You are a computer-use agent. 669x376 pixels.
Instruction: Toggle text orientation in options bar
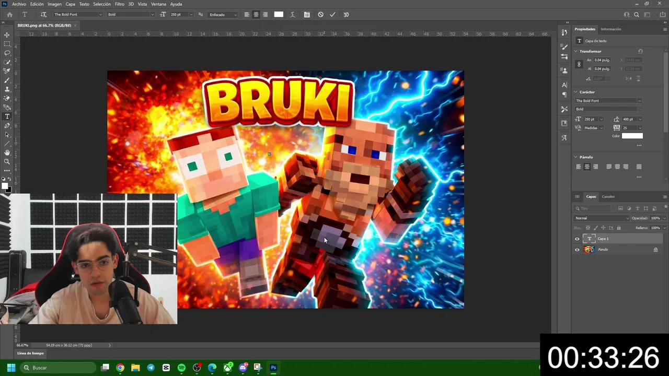coord(43,15)
